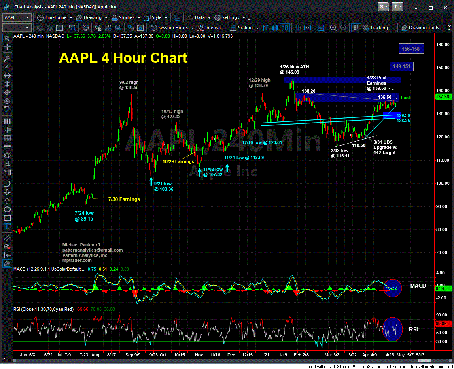
Task: Select the rectangle drawing tool
Action: click(7, 218)
